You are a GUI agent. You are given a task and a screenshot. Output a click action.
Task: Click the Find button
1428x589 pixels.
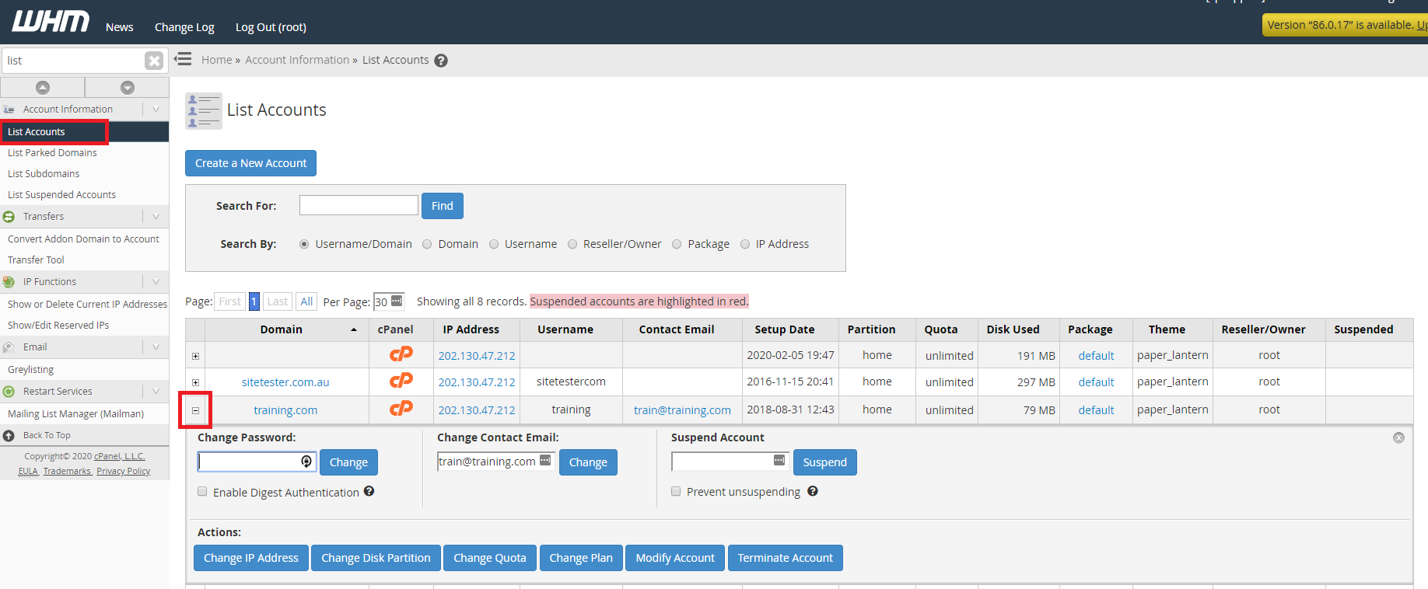[443, 206]
